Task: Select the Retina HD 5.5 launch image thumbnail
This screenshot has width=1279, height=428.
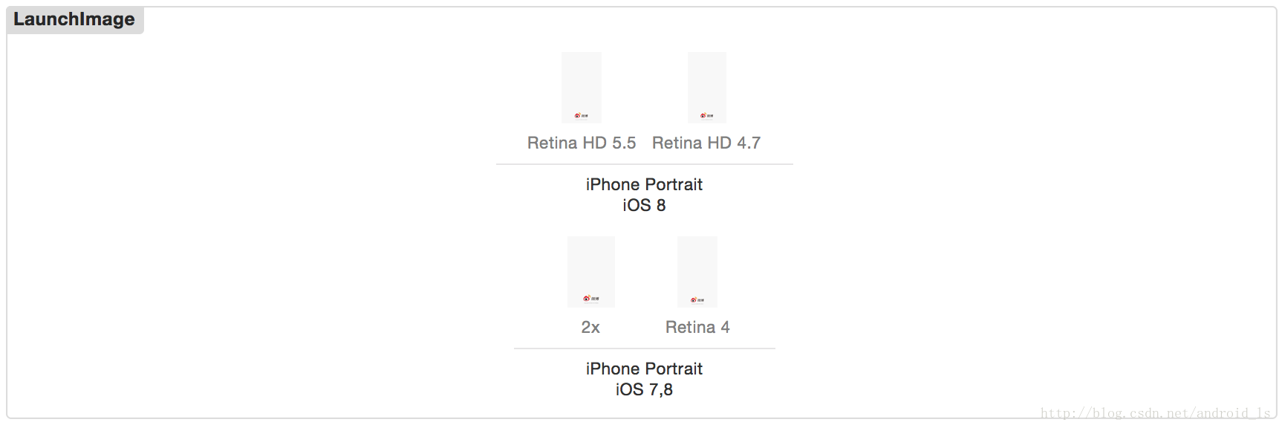Action: pos(582,88)
